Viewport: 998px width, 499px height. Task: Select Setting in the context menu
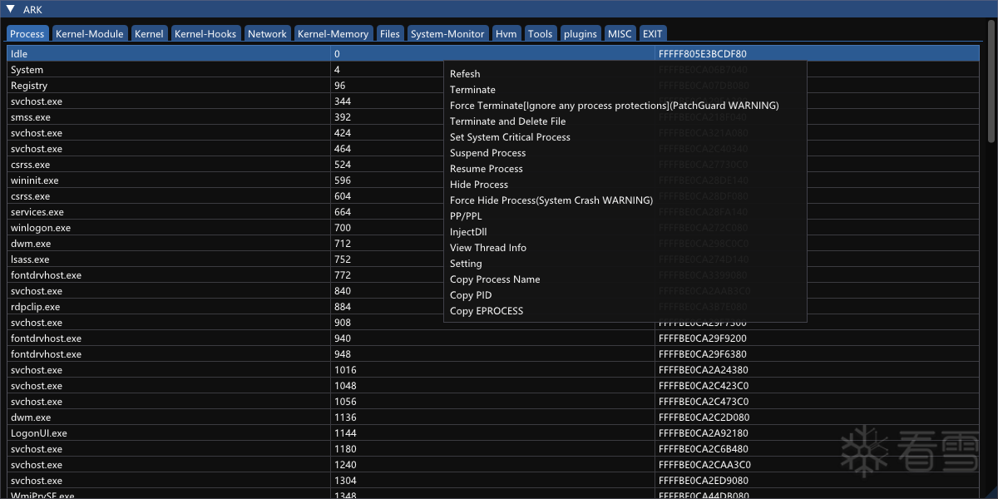click(x=466, y=264)
